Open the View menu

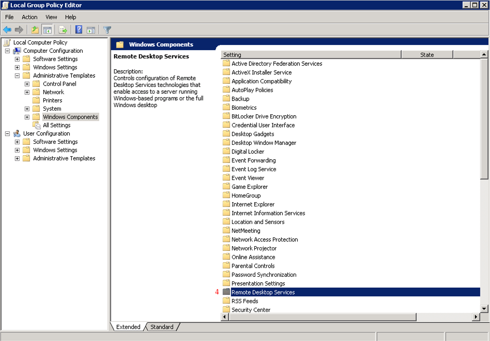coord(51,17)
